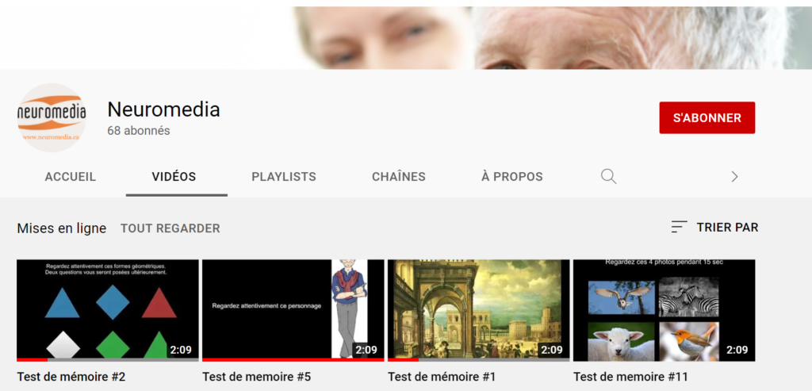Click the Neuromedia channel avatar logo
The height and width of the screenshot is (391, 812).
coord(52,117)
